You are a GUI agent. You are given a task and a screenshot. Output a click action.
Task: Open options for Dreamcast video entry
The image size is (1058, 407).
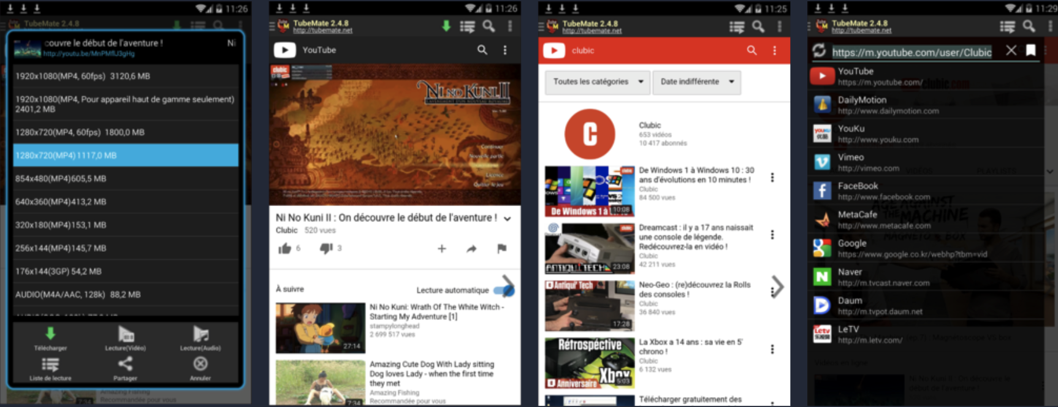coord(772,234)
